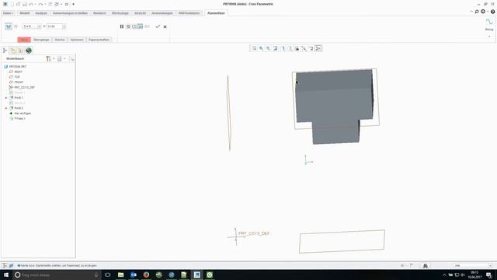Open the Anmerkungen erstellen tab
Viewport: 497px width, 280px height.
[x=70, y=13]
